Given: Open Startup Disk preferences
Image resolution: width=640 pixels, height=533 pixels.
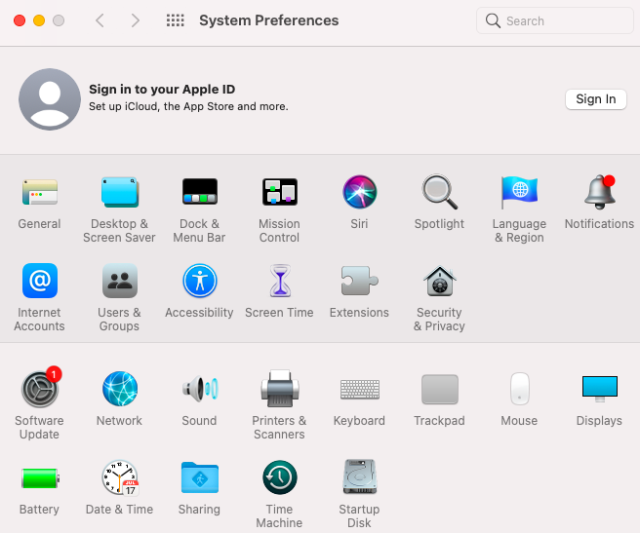Looking at the screenshot, I should (x=360, y=477).
